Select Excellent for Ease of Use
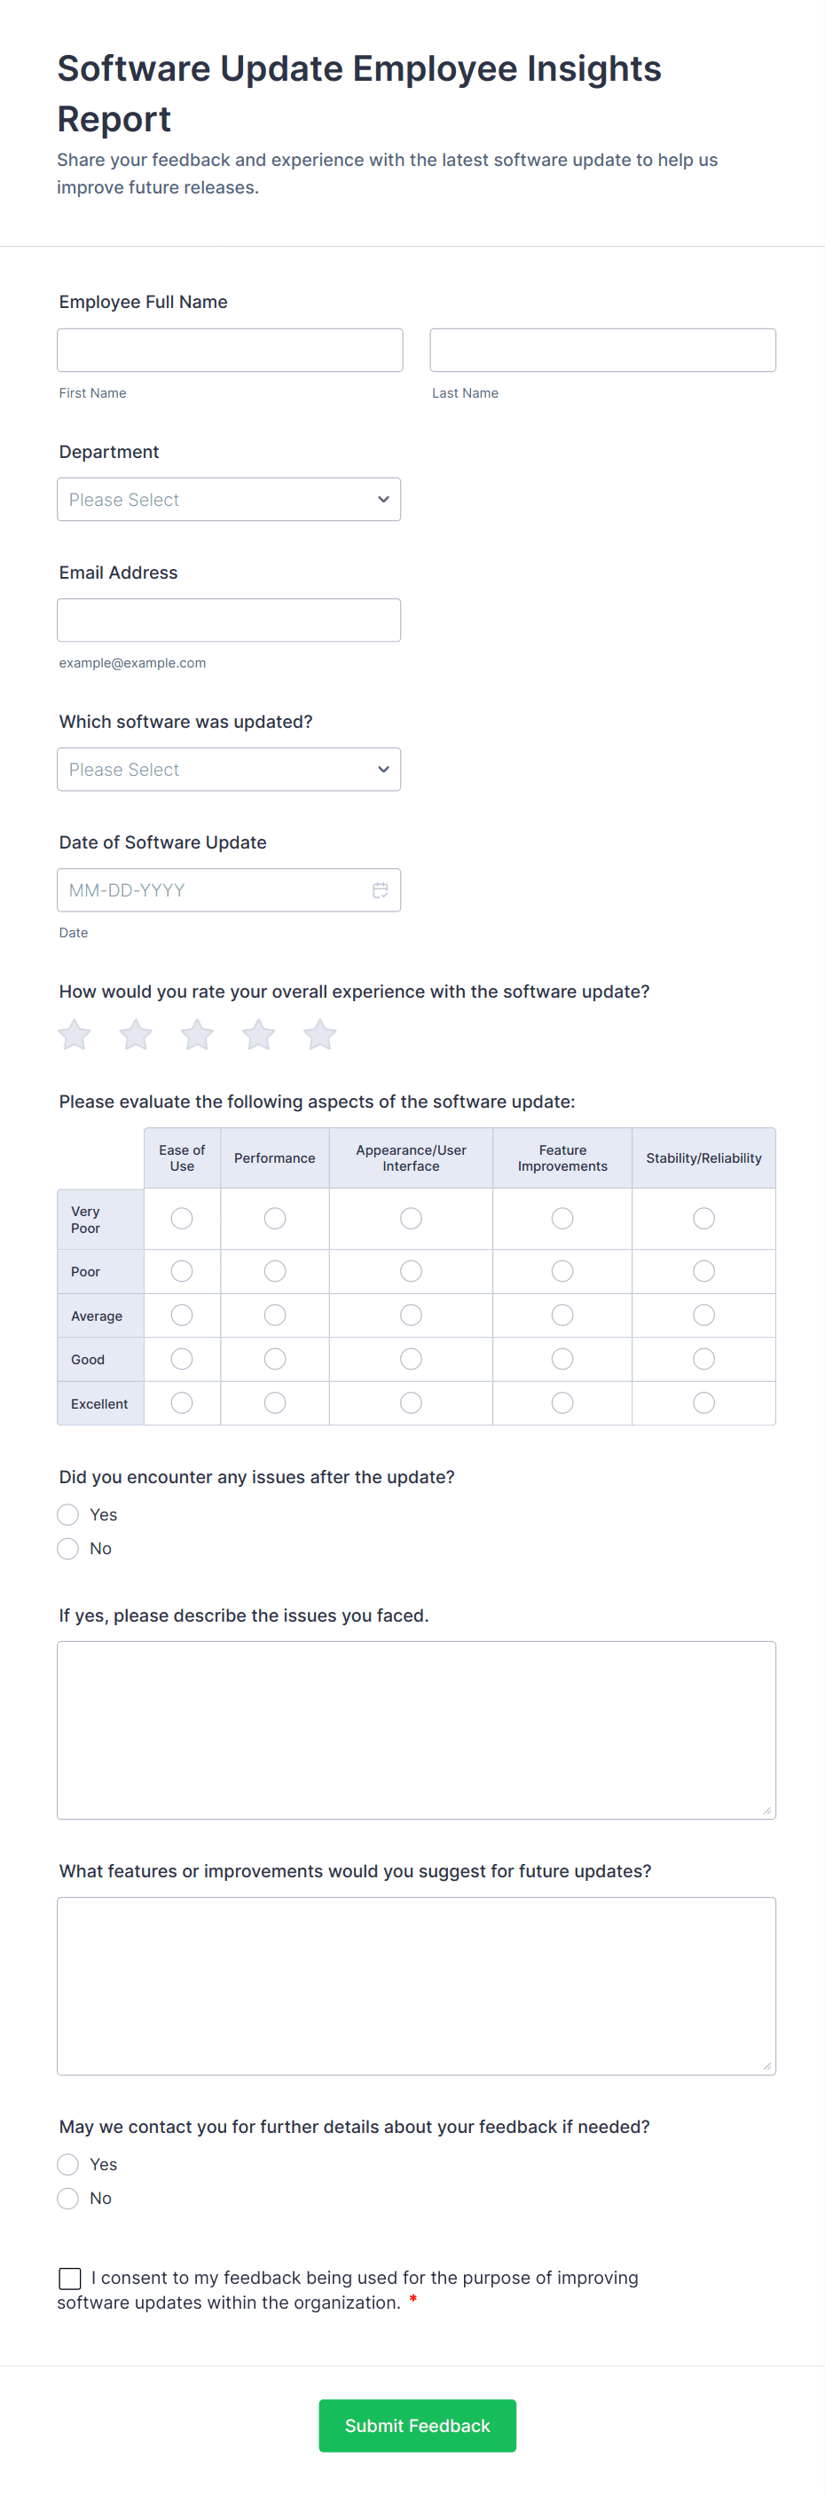This screenshot has width=825, height=2496. point(181,1402)
